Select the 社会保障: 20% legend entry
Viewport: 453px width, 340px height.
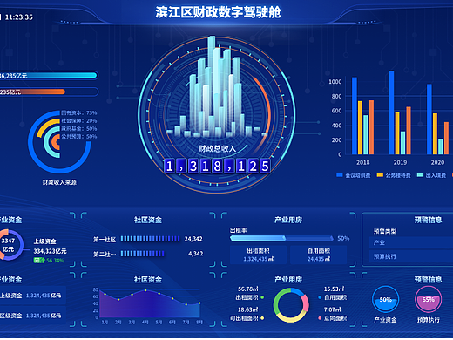[x=78, y=120]
